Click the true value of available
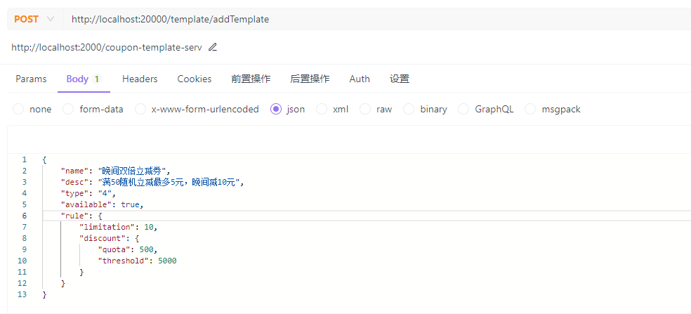691x314 pixels. pos(130,204)
